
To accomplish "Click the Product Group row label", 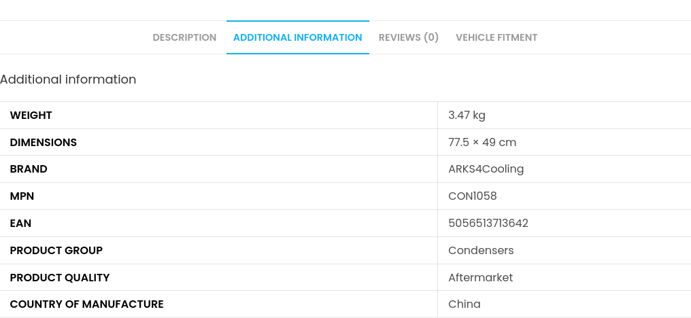I will click(x=56, y=251).
